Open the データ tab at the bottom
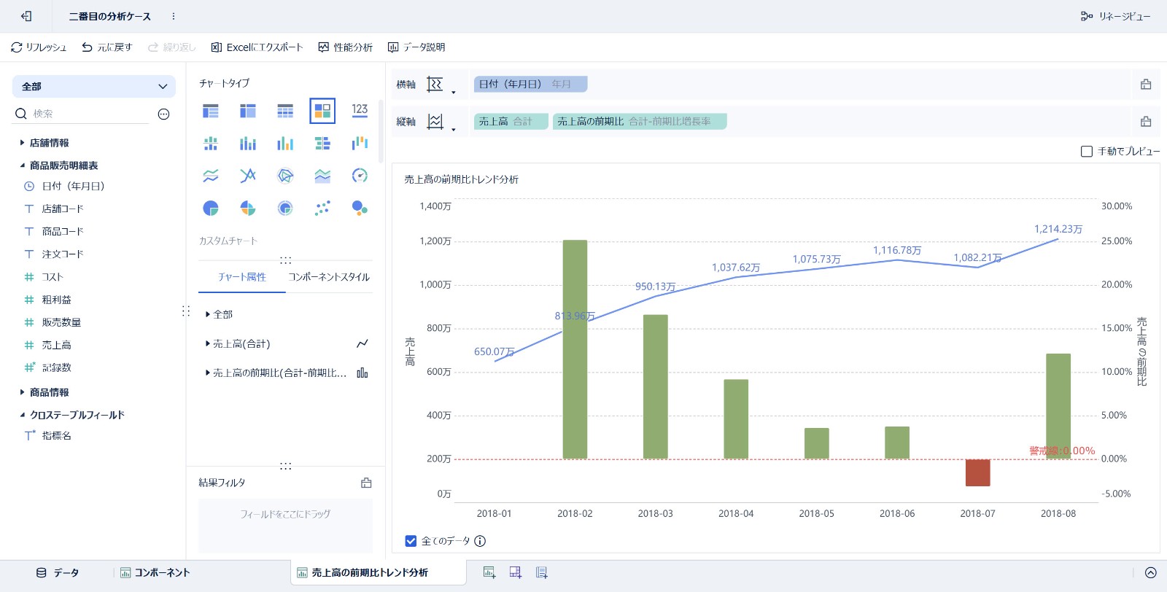 tap(58, 572)
